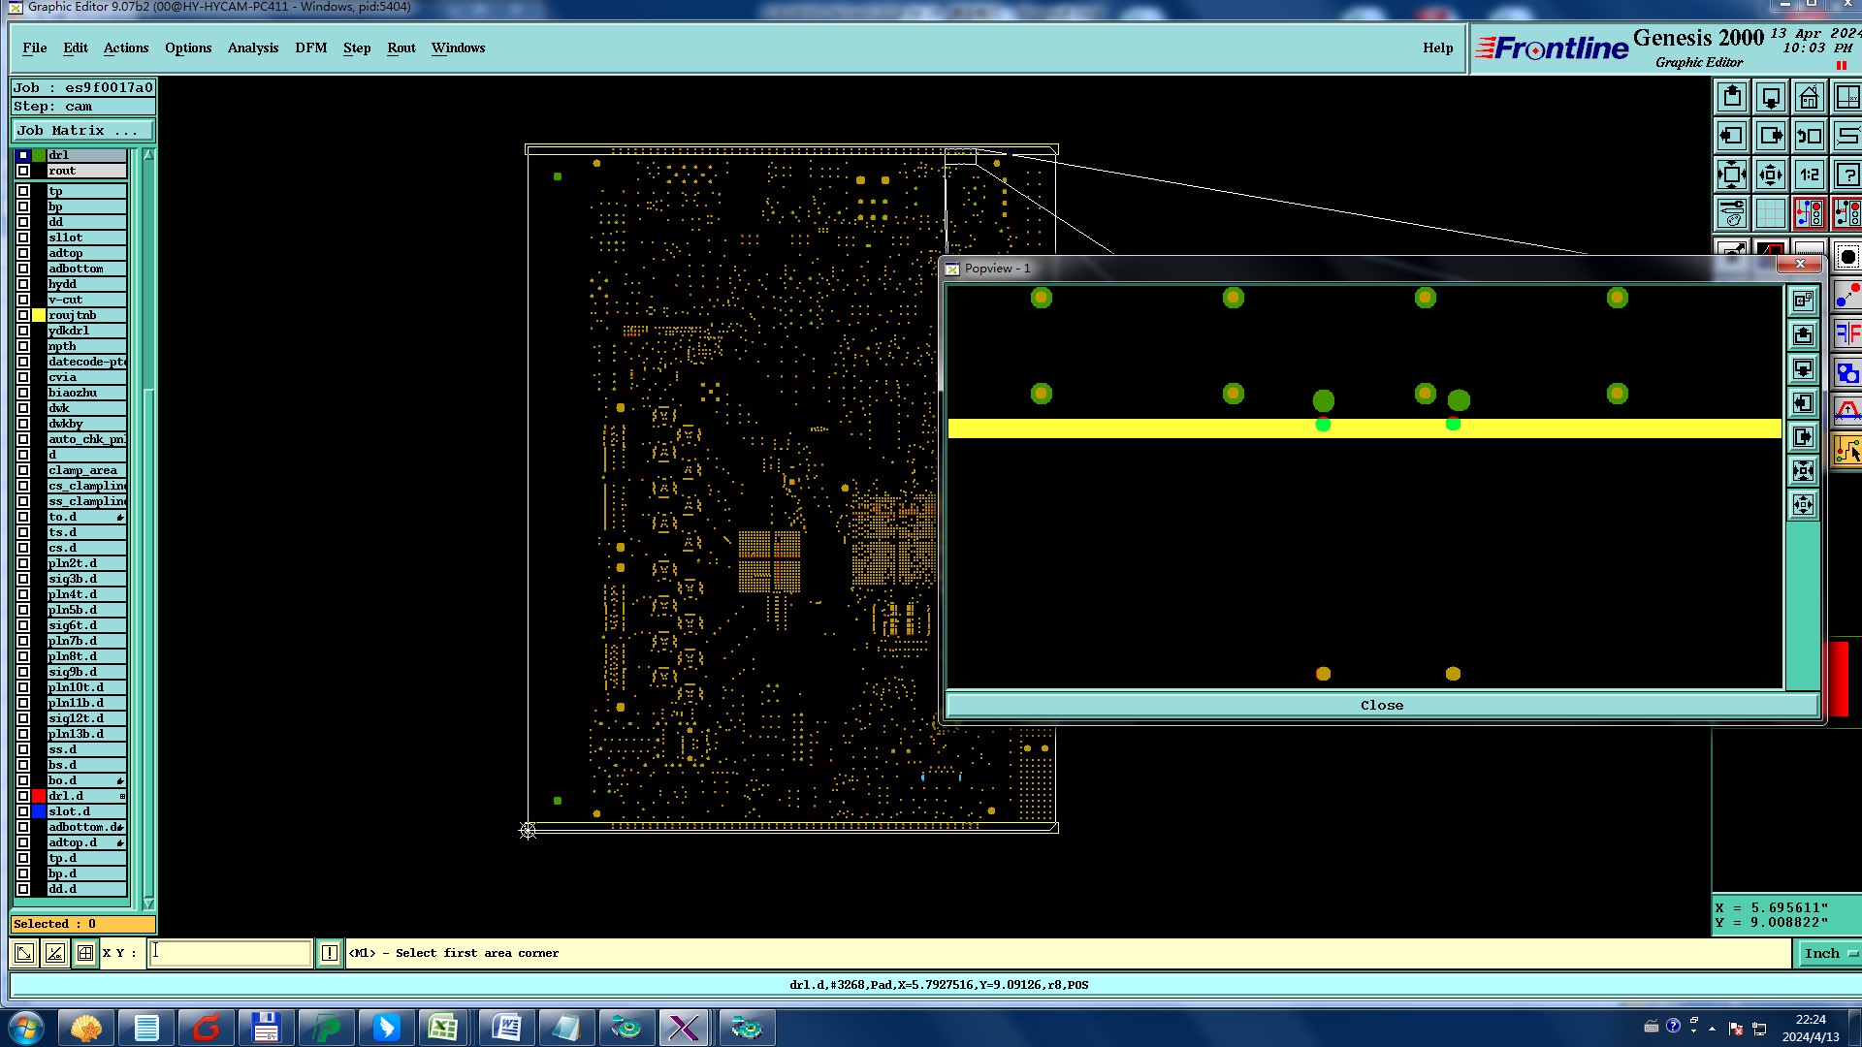Open the Analysis menu

click(252, 48)
